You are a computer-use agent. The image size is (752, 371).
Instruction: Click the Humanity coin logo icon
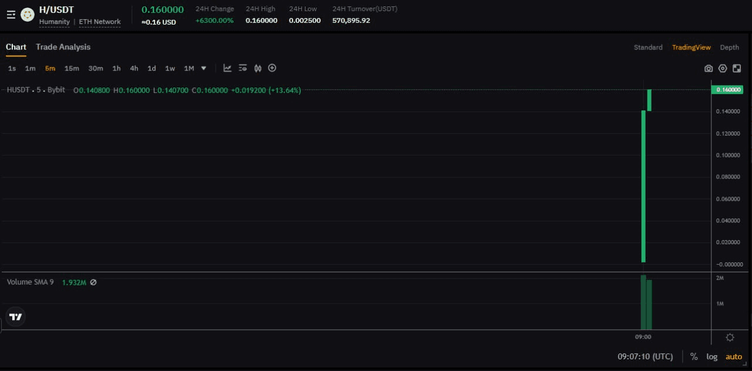27,15
